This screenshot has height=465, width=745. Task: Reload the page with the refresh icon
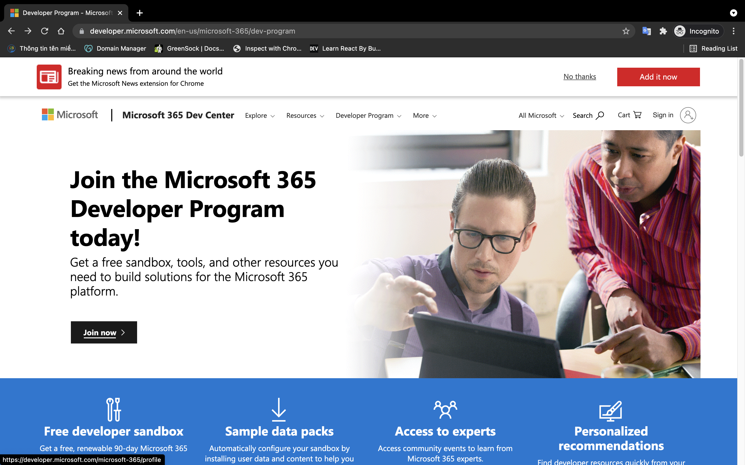point(44,31)
